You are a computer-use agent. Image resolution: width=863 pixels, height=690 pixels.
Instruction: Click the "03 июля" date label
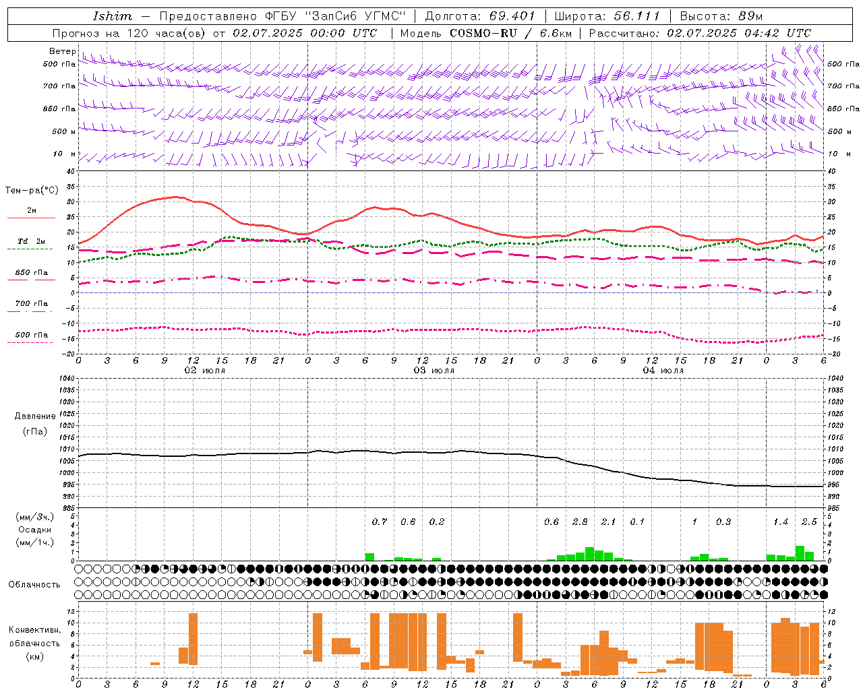click(434, 371)
